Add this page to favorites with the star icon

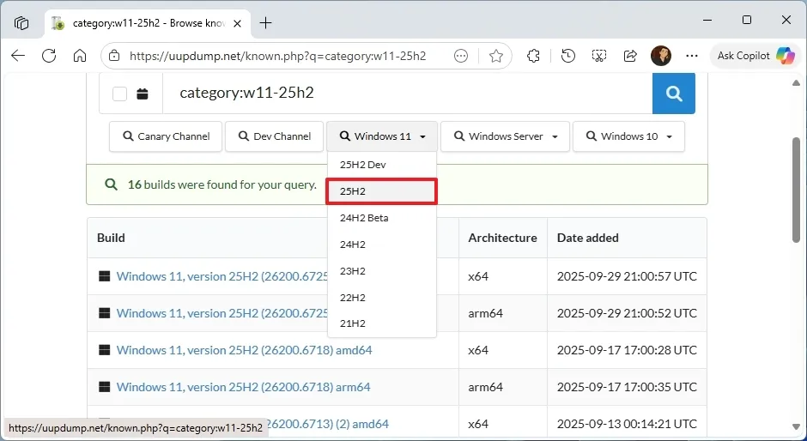(x=495, y=56)
